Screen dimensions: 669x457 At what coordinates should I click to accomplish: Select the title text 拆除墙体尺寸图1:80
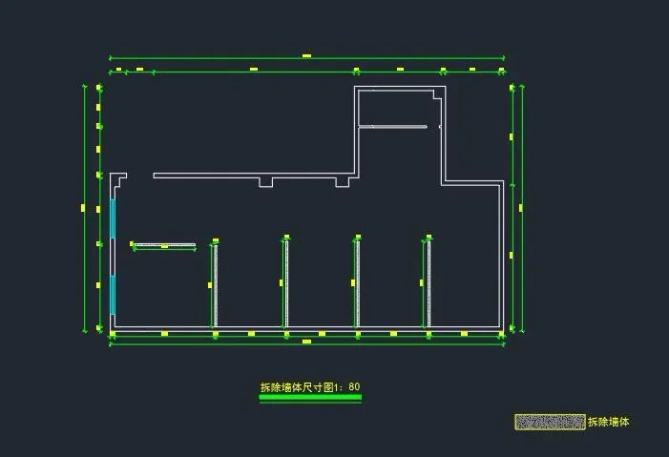pyautogui.click(x=310, y=387)
